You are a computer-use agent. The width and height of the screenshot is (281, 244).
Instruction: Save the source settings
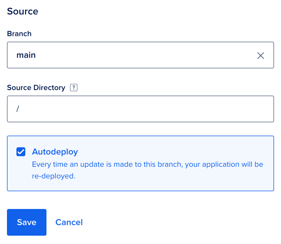click(27, 222)
